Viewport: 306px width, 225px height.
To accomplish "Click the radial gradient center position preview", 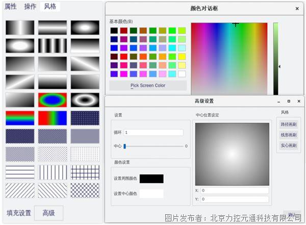I will coord(232,154).
